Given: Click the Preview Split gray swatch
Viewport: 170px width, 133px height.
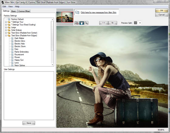Looking at the screenshot, I should pos(135,23).
